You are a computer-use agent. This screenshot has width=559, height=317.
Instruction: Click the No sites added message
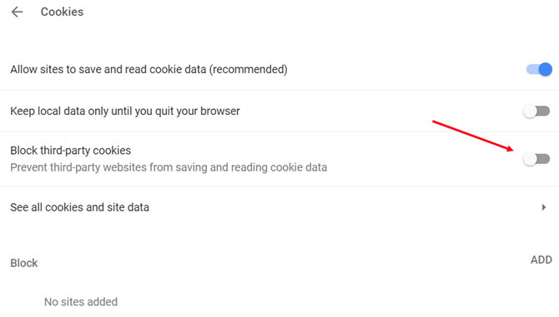(81, 302)
